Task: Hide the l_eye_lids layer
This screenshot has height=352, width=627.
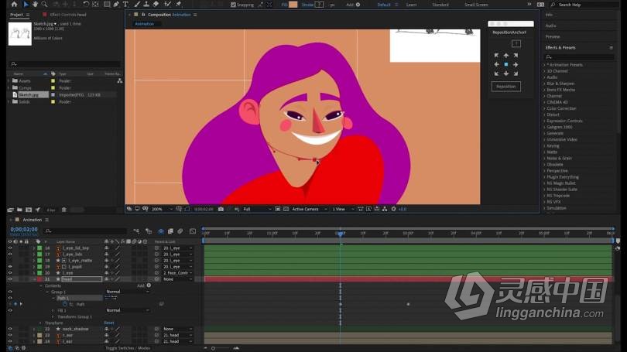Action: pyautogui.click(x=10, y=254)
